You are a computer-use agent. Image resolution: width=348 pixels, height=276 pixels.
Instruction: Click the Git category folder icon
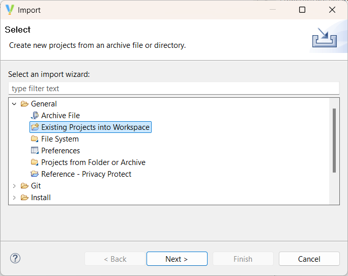24,186
